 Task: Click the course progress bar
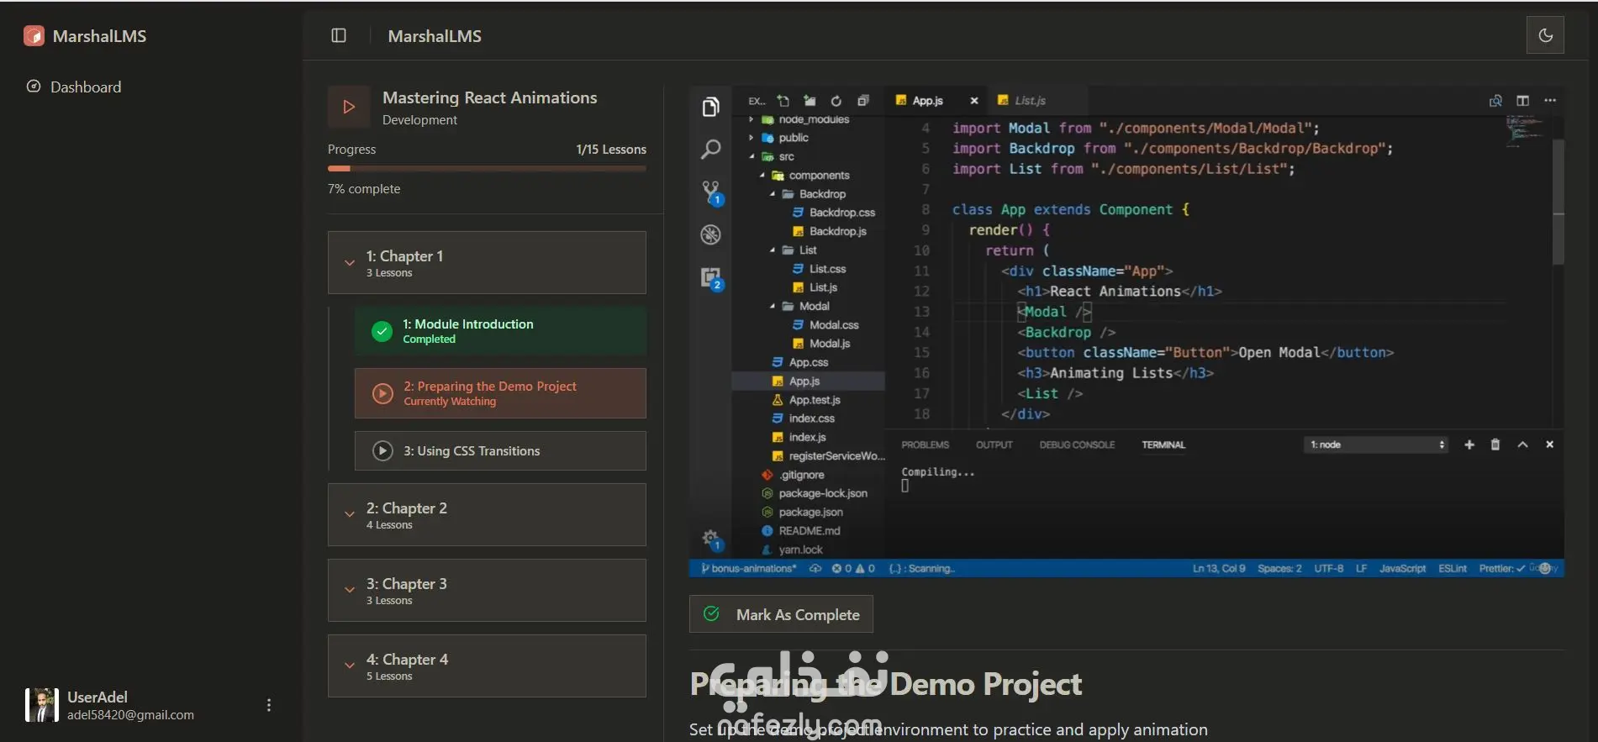[487, 169]
